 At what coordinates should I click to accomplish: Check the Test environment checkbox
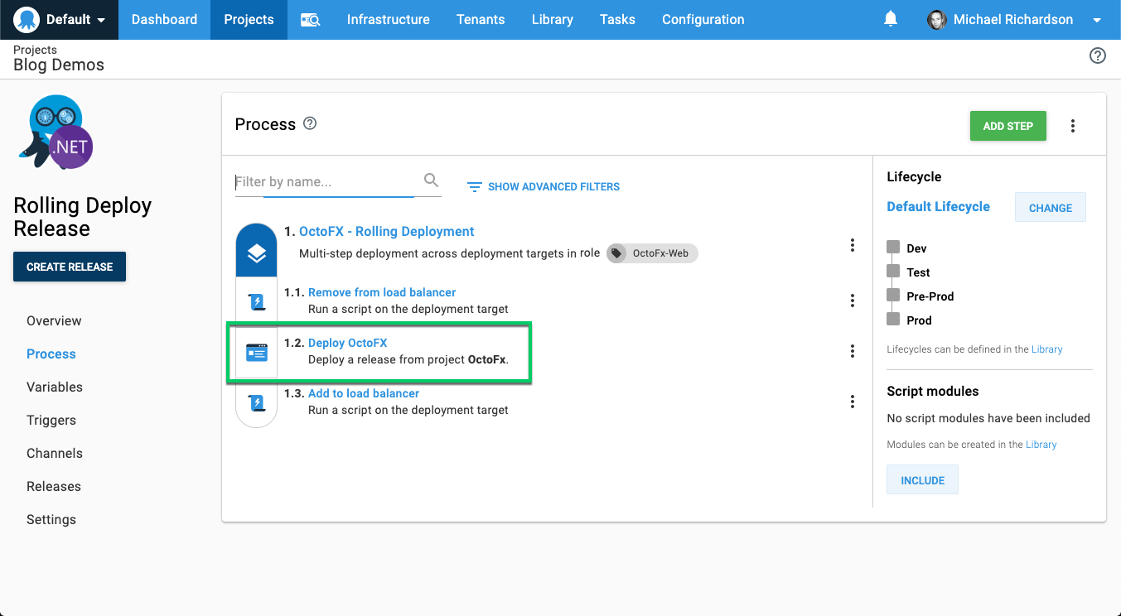[893, 271]
